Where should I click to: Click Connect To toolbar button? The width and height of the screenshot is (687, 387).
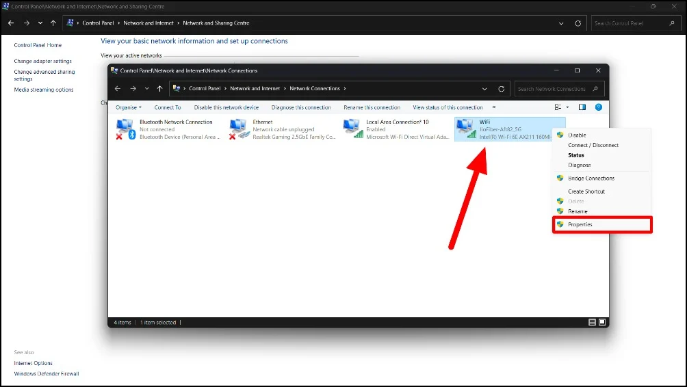(x=168, y=107)
